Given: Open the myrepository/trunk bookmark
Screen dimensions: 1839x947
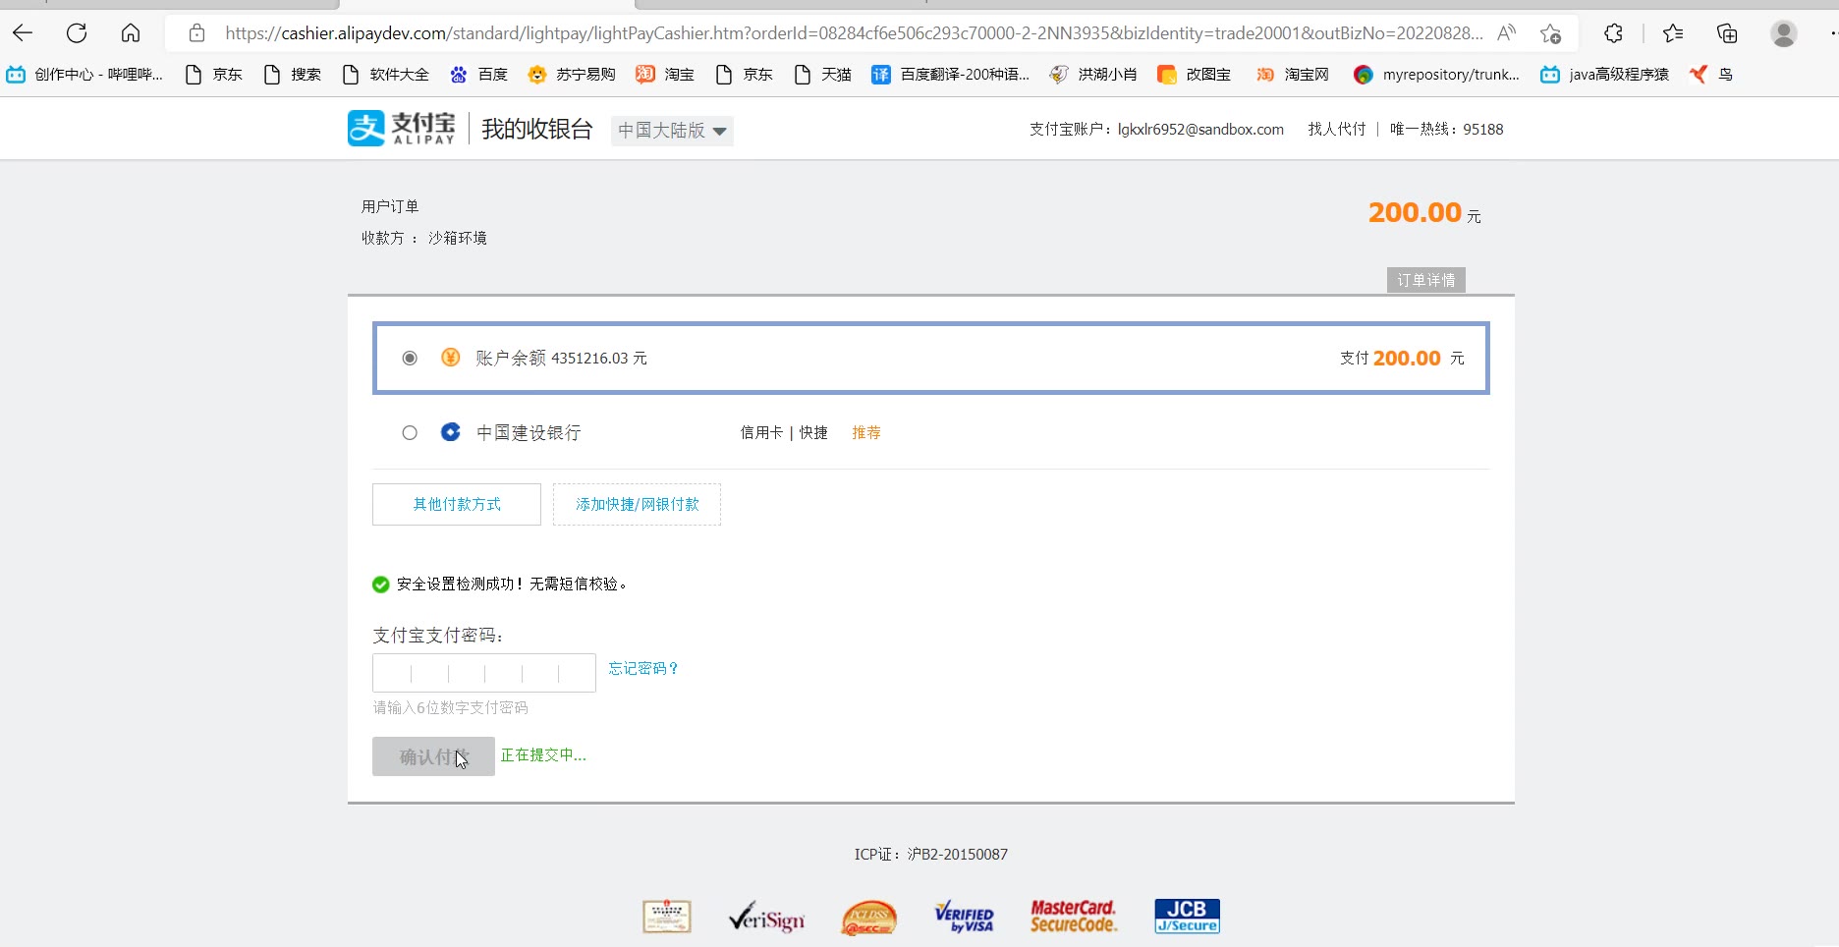Looking at the screenshot, I should click(1436, 74).
